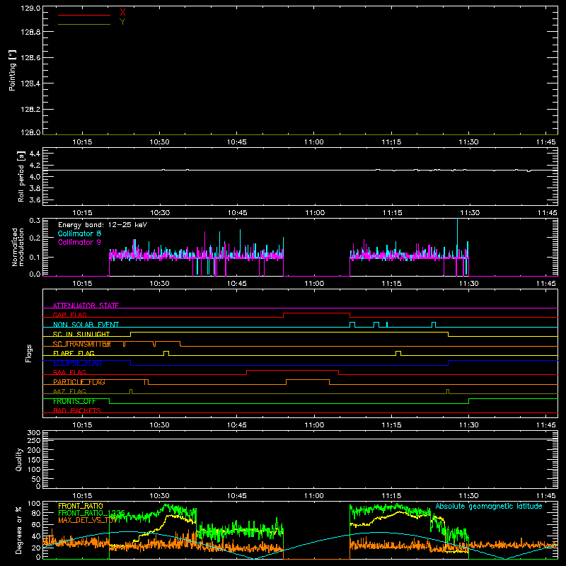Viewport: 566px width, 566px height.
Task: Click the 60 tick on Degrees axis
Action: click(36, 524)
